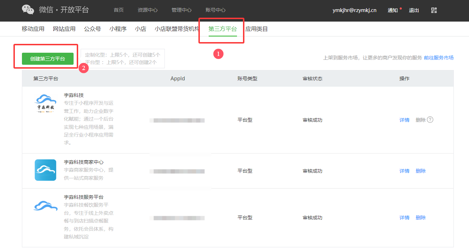The width and height of the screenshot is (469, 248).
Task: Go to 资源中心 in the top menu
Action: 147,10
